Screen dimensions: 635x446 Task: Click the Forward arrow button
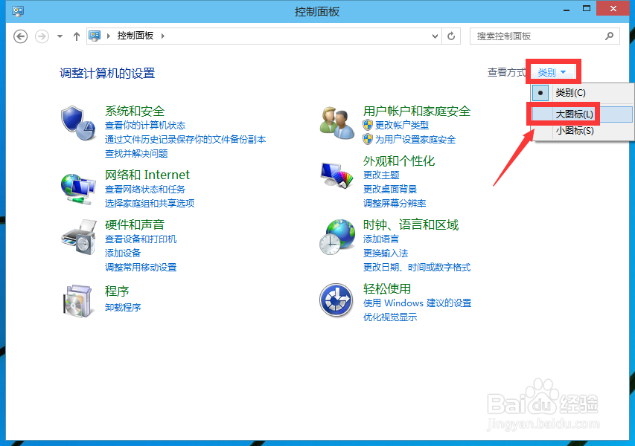click(x=42, y=36)
